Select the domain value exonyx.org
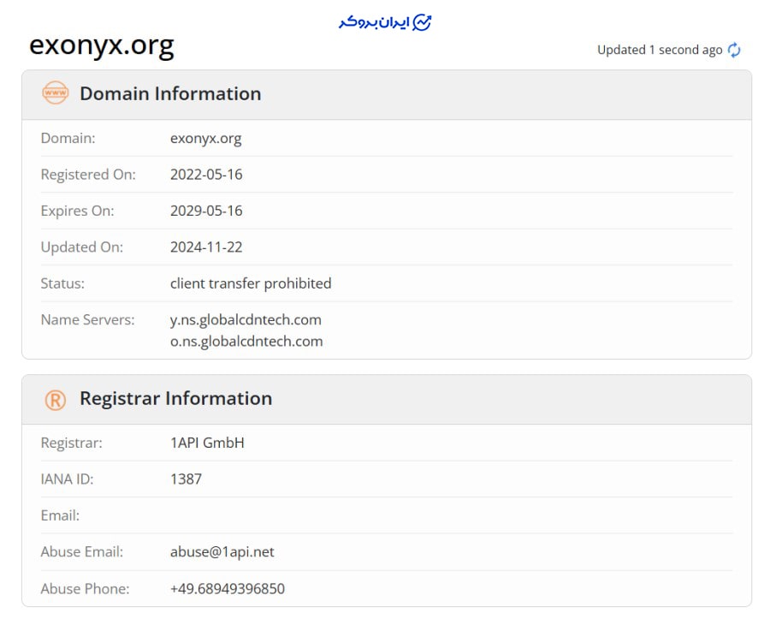 pos(205,139)
